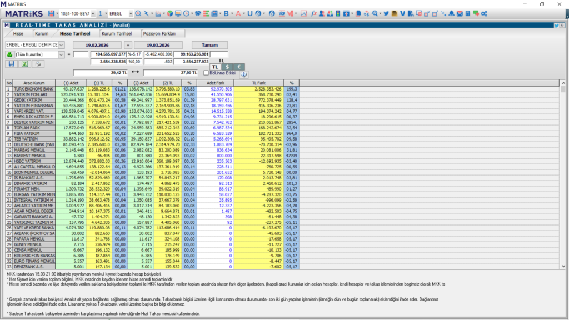Expand the arrow next to the bar chart icon

click(164, 13)
